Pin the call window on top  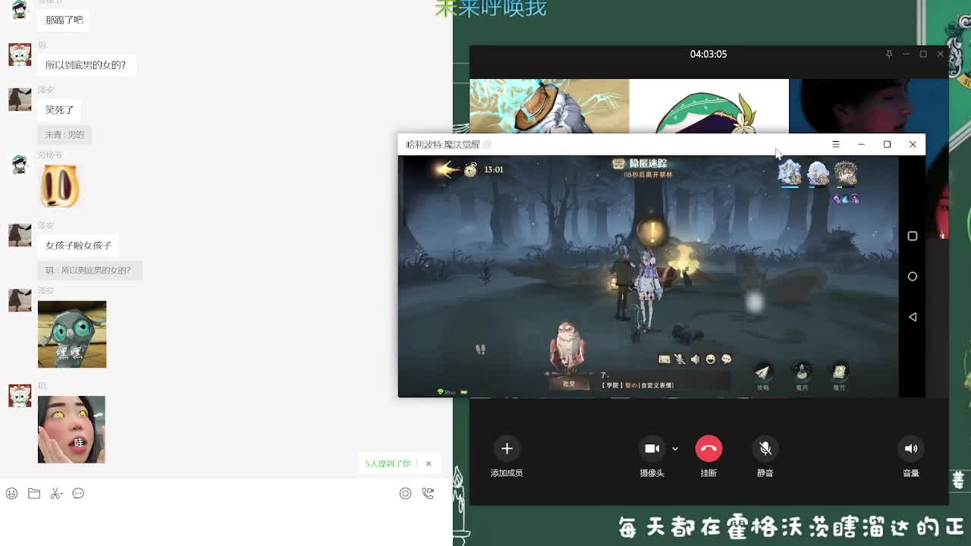tap(888, 54)
